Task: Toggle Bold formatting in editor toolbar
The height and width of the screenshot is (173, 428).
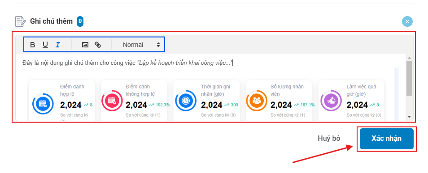Action: [32, 45]
